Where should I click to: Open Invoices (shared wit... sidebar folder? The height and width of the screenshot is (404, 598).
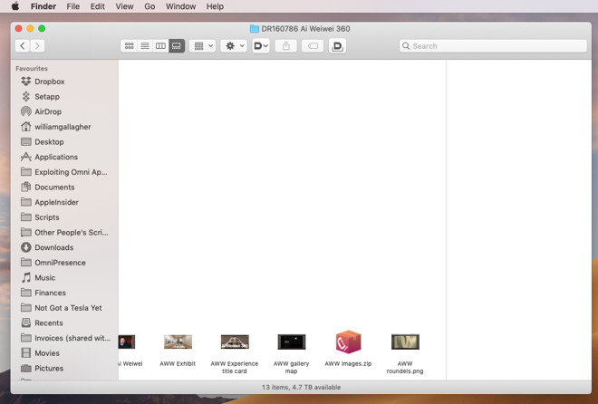(x=65, y=338)
